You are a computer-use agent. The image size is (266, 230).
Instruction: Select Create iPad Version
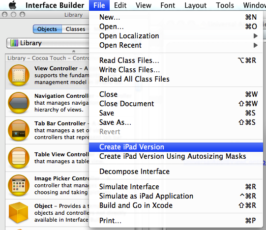(176, 147)
